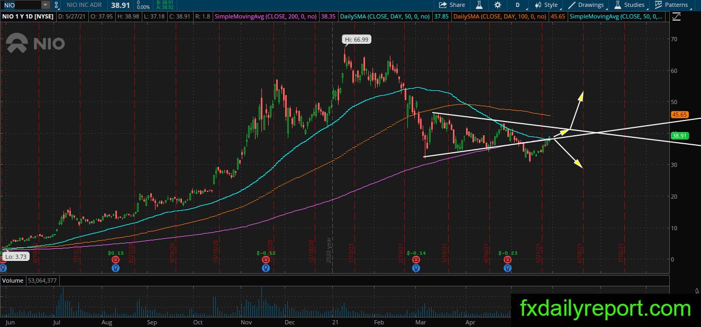This screenshot has width=701, height=327.
Task: Click the NIO 1 Y 1D [NYSE] label
Action: [28, 17]
